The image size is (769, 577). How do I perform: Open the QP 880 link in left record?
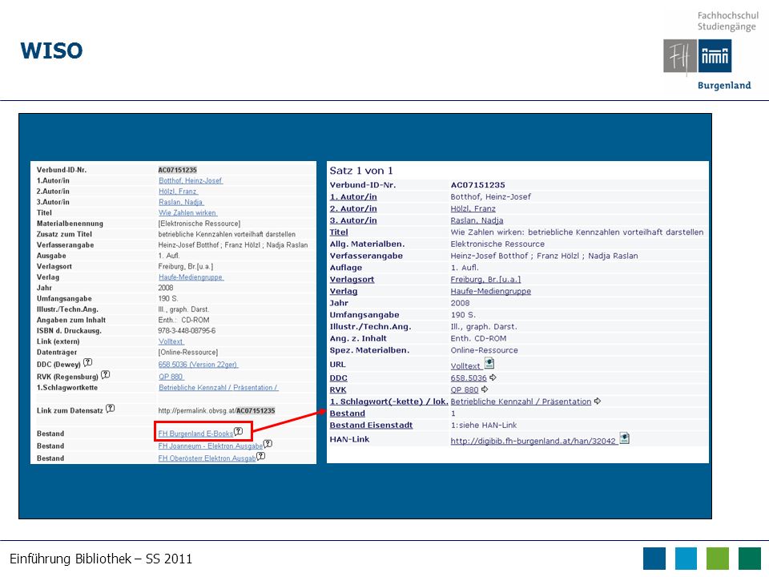click(171, 377)
